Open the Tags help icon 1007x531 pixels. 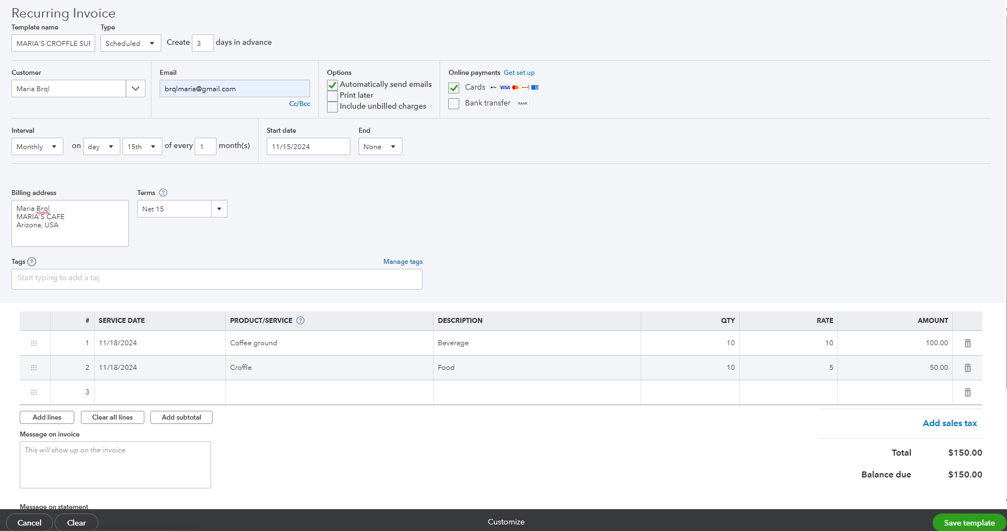point(32,262)
